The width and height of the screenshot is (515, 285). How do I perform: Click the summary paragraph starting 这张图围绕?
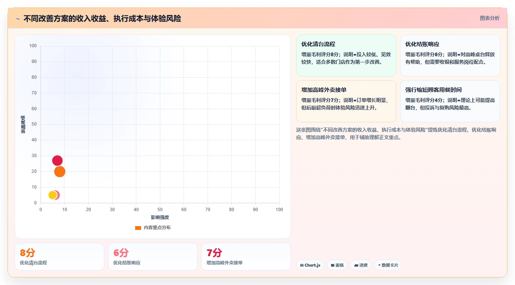point(396,133)
